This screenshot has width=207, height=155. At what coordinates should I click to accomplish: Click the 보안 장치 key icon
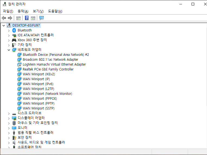tap(14, 138)
